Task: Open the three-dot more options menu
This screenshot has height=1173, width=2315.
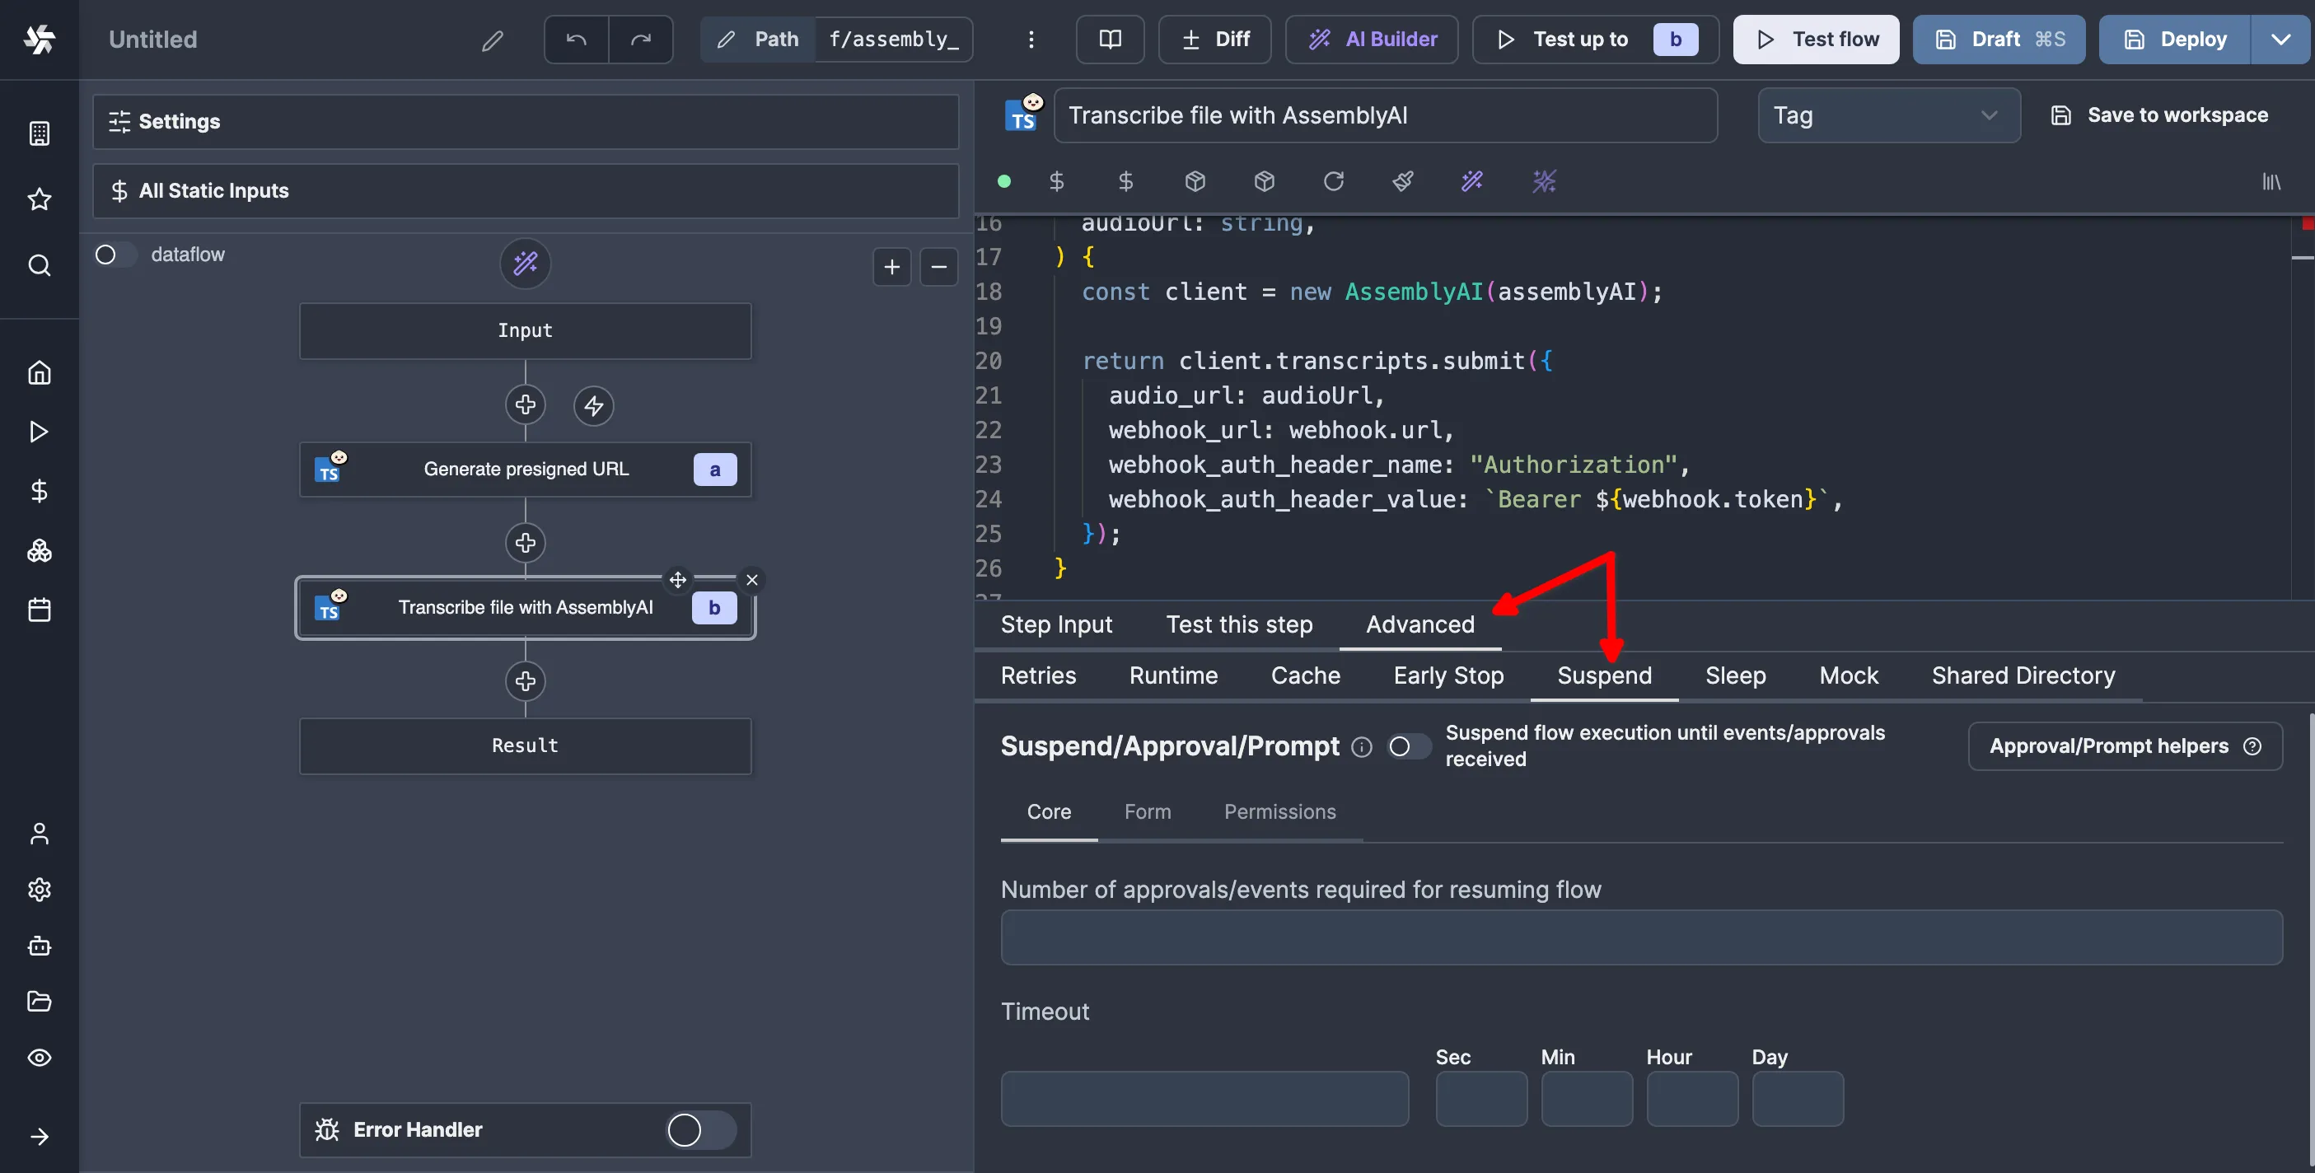Action: tap(1031, 40)
